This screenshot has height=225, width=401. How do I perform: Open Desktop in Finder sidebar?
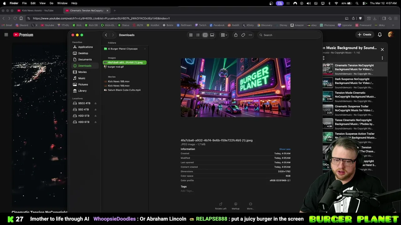[83, 53]
